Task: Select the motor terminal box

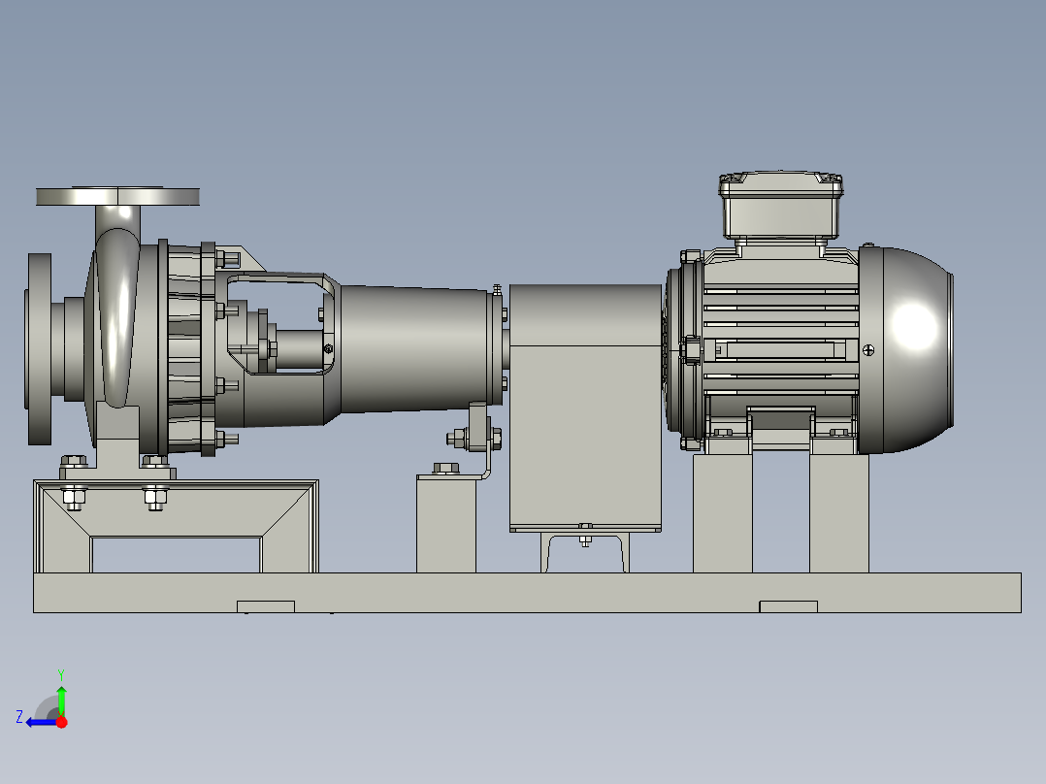Action: [x=780, y=206]
